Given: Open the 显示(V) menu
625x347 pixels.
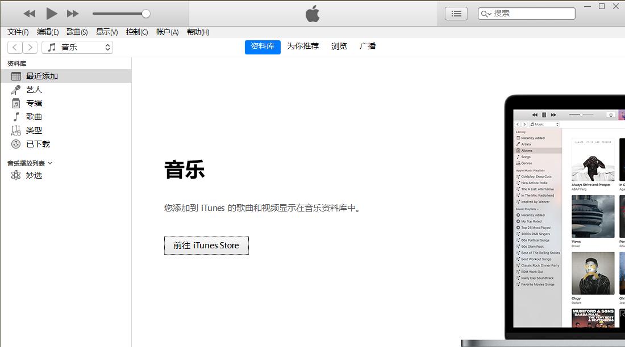Looking at the screenshot, I should 107,32.
